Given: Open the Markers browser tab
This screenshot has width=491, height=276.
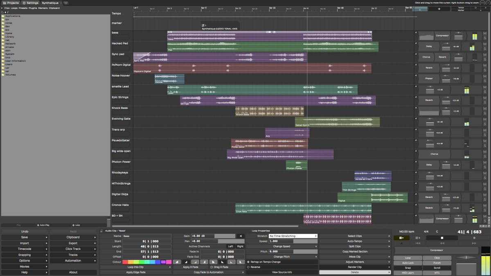Looking at the screenshot, I should click(x=43, y=8).
